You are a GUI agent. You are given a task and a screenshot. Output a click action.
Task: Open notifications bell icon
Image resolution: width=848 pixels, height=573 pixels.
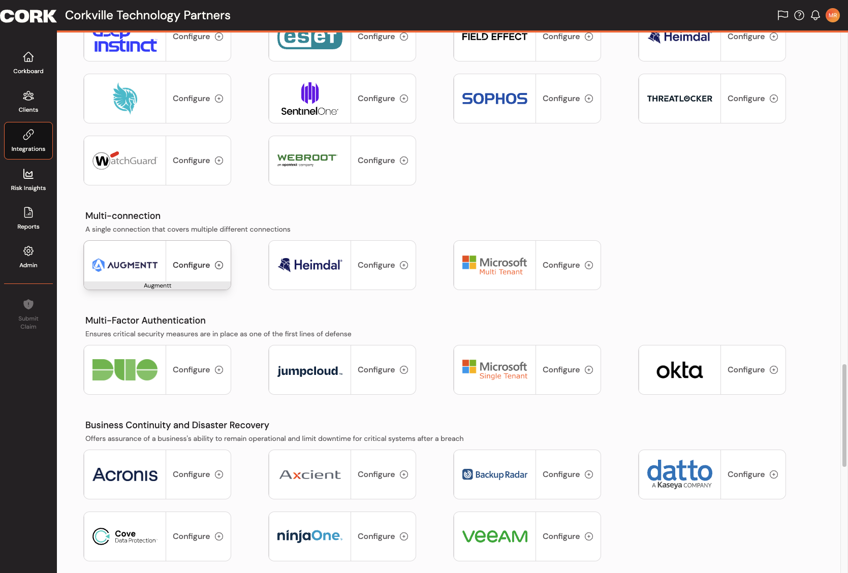(x=815, y=15)
